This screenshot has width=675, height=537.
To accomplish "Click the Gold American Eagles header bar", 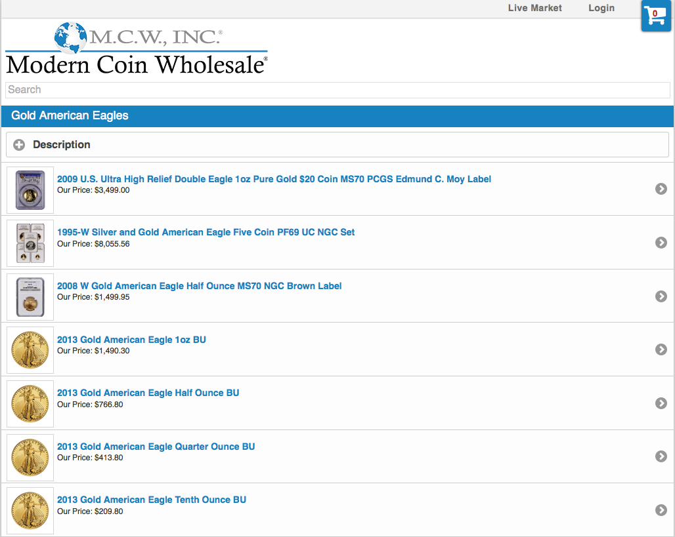I will tap(337, 116).
